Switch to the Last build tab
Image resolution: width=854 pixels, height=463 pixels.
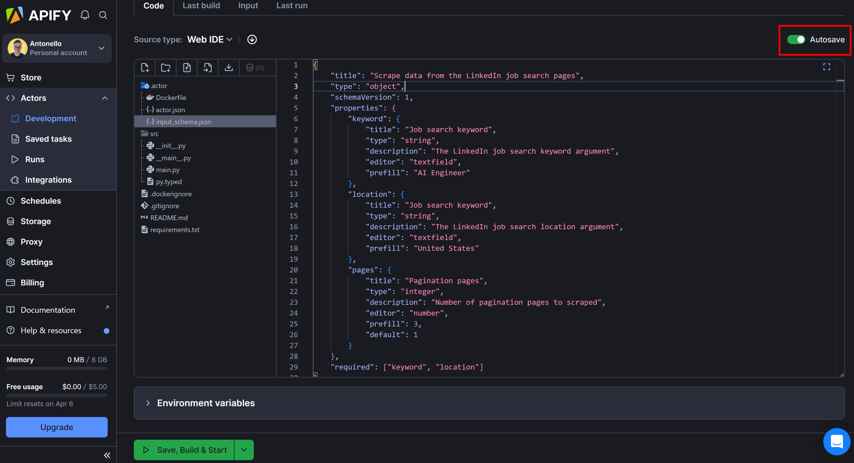tap(201, 5)
